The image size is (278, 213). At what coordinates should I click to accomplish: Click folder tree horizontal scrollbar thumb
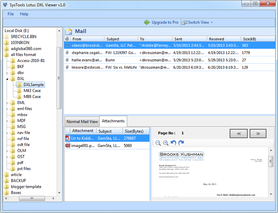point(32,198)
